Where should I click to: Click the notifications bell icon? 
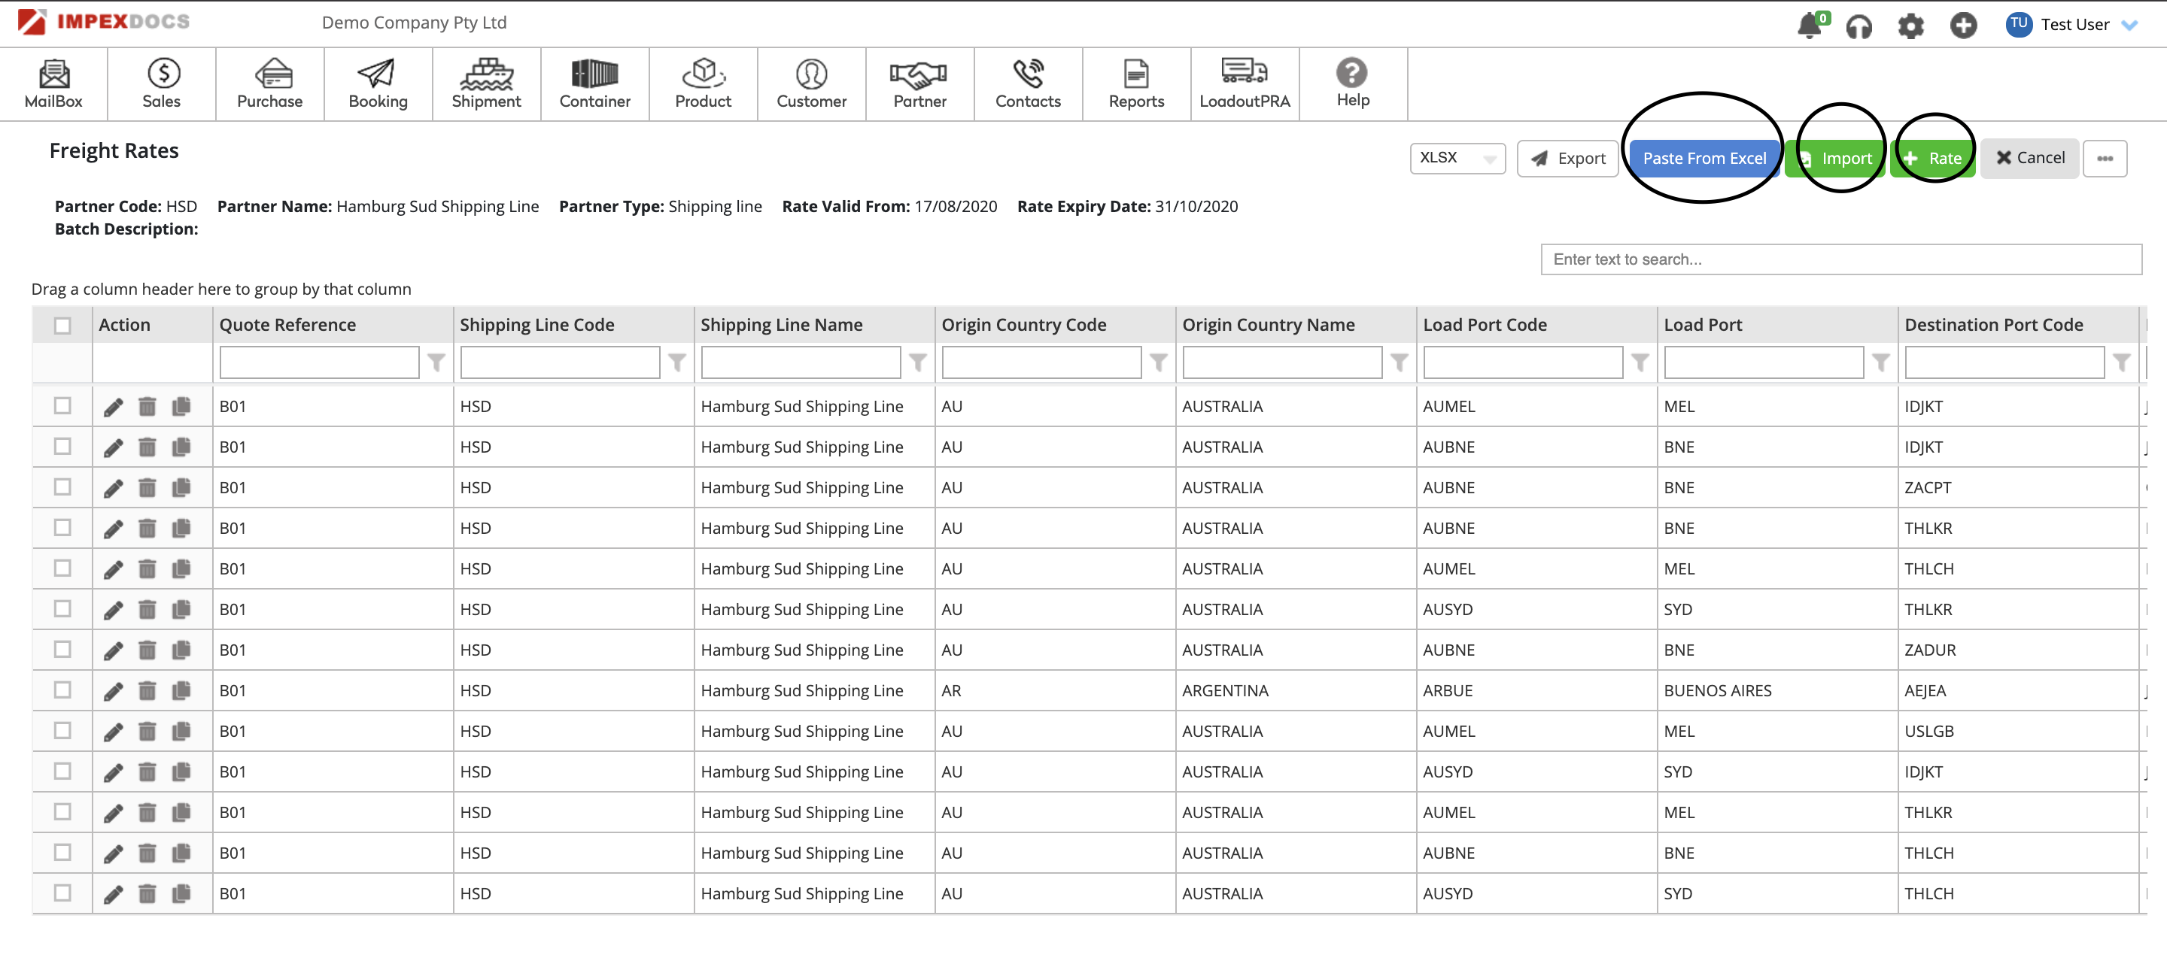(x=1808, y=26)
